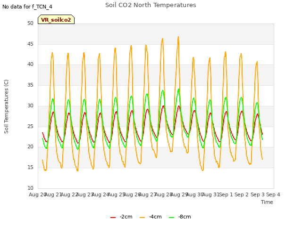302x226 pixels.
Task: Click the y-axis tick label 15
Action: (30, 168)
